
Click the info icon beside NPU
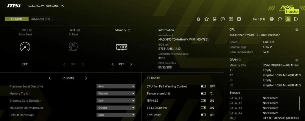click(79, 30)
